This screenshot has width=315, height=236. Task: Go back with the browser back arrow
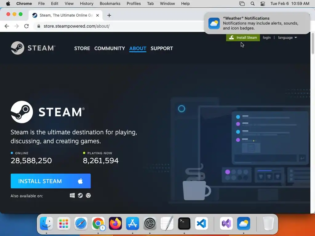[x=7, y=26]
